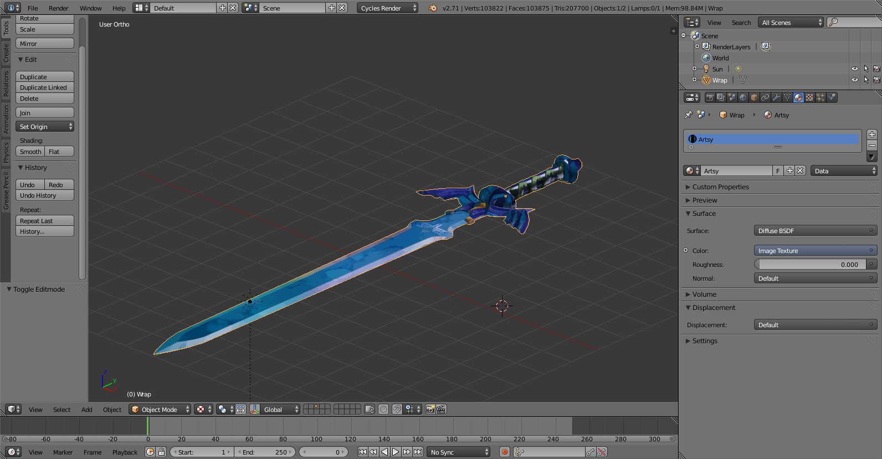The image size is (882, 459).
Task: Open the Material properties sphere tab
Action: (798, 97)
